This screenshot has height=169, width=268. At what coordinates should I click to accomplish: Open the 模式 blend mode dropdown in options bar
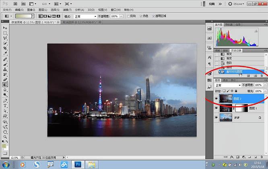(x=85, y=16)
